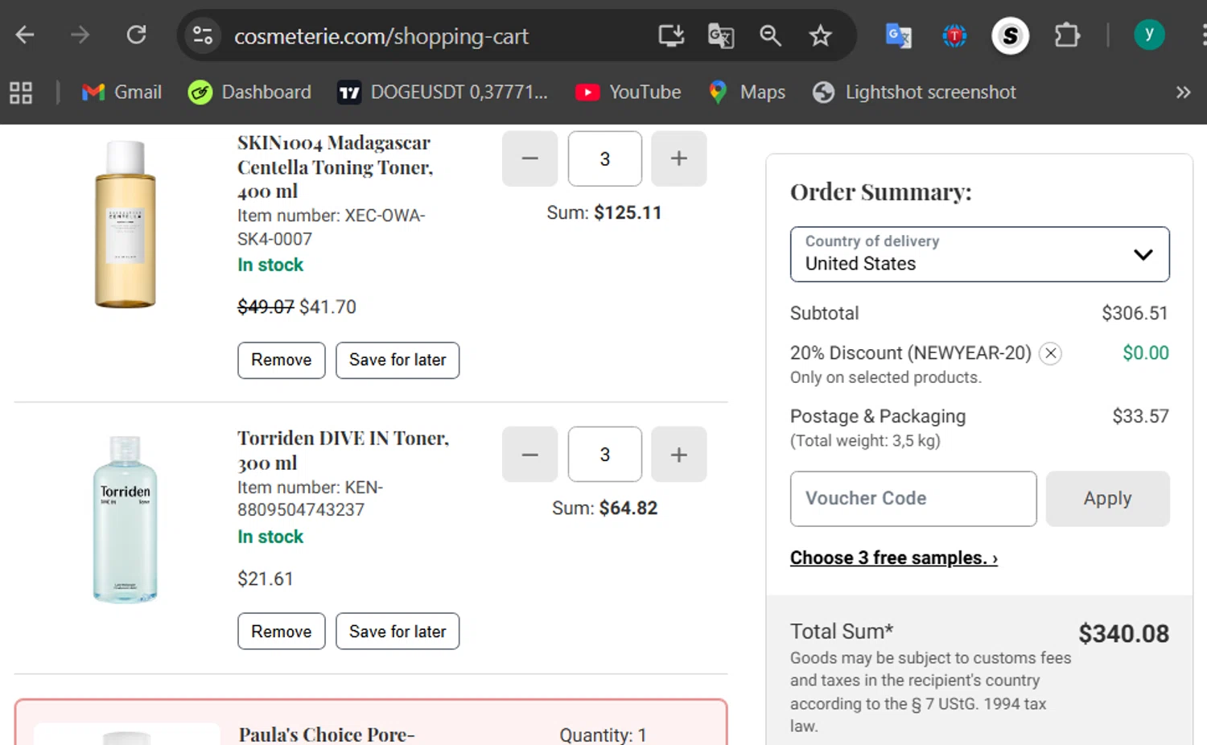Viewport: 1207px width, 745px height.
Task: Click the $21.61 Torriden price
Action: [x=266, y=578]
